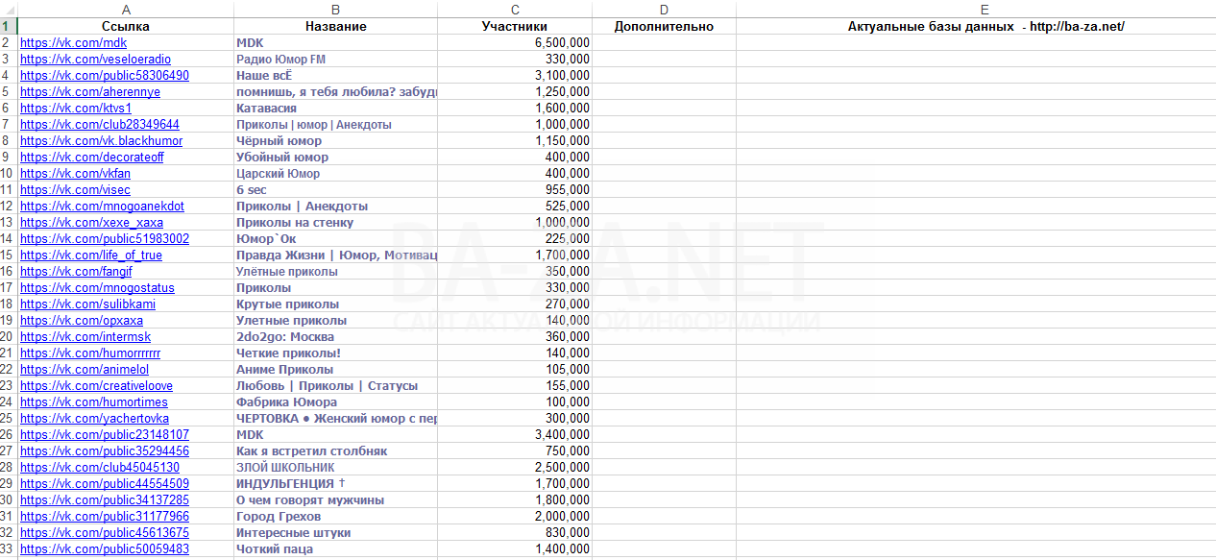Follow the vk.com/public58306490 link
This screenshot has width=1216, height=560.
click(x=105, y=75)
